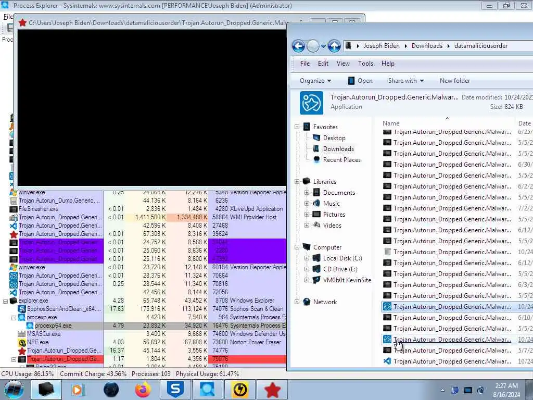Click the red star icon in black window title
Viewport: 533px width, 400px height.
click(x=22, y=22)
